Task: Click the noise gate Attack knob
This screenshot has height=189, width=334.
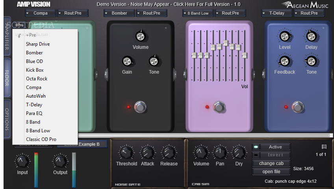Action: (x=147, y=152)
